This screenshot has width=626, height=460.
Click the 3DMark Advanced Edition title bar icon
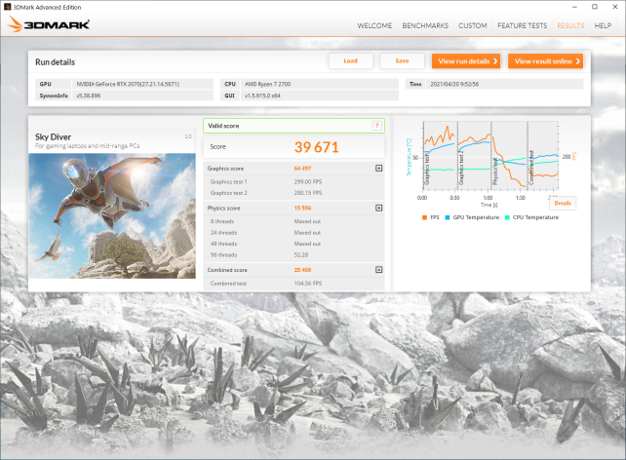pos(7,7)
